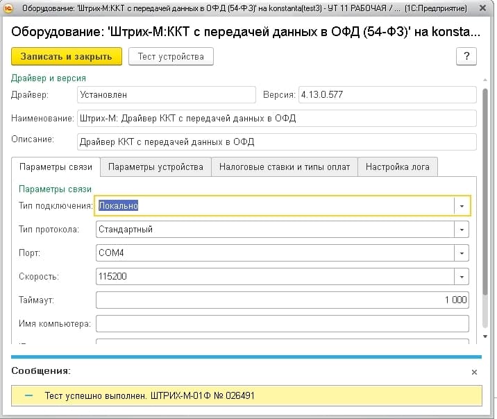Screen dimensions: 497x419
Task: Focus the Тип подключения field with Локально
Action: click(275, 206)
